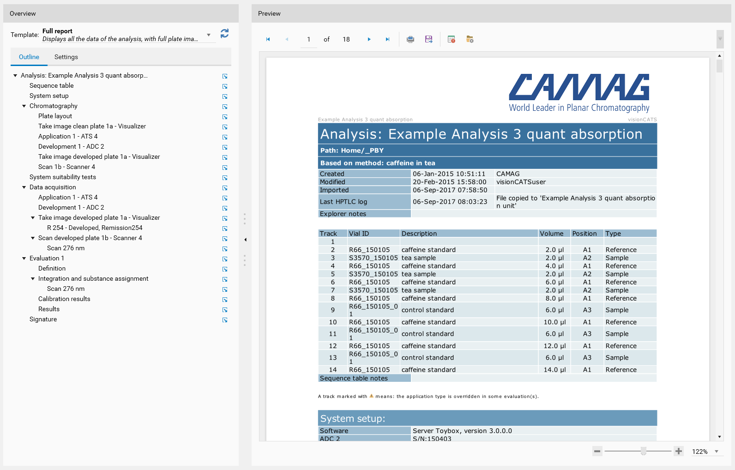Click the scroll down arrow of preview
735x470 pixels.
719,437
